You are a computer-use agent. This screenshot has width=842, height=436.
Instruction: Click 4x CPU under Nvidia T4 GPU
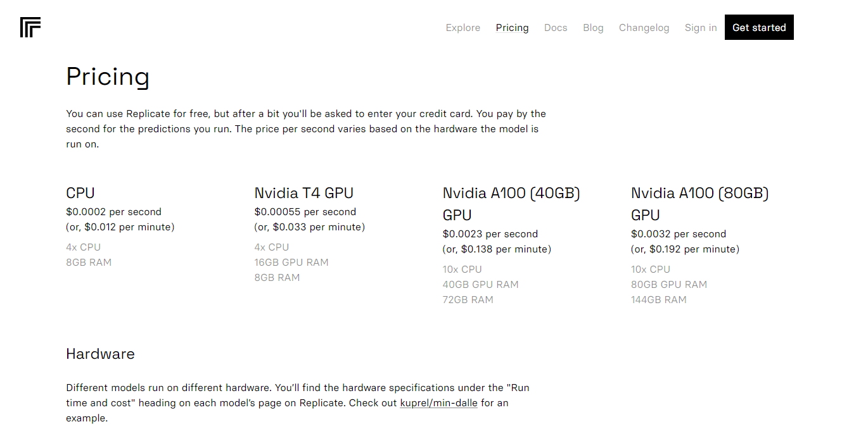point(272,247)
